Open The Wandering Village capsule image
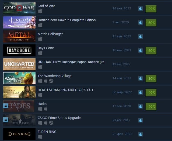 19,78
